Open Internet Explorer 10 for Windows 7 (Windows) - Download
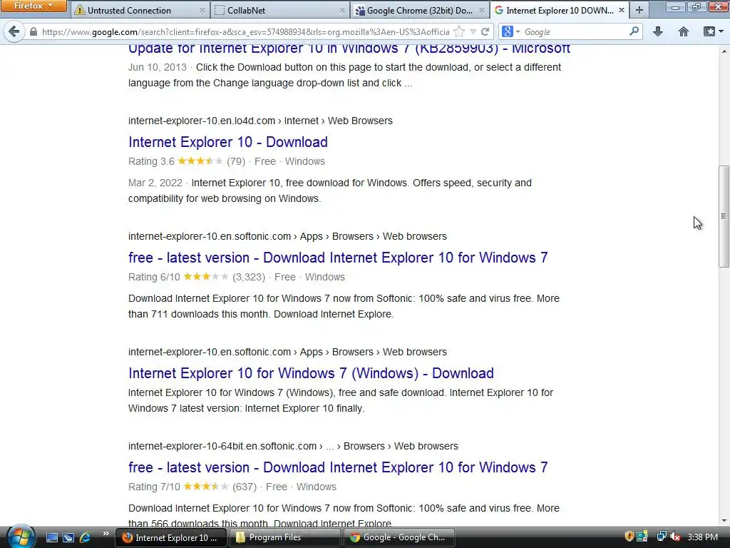The height and width of the screenshot is (548, 730). pos(311,372)
